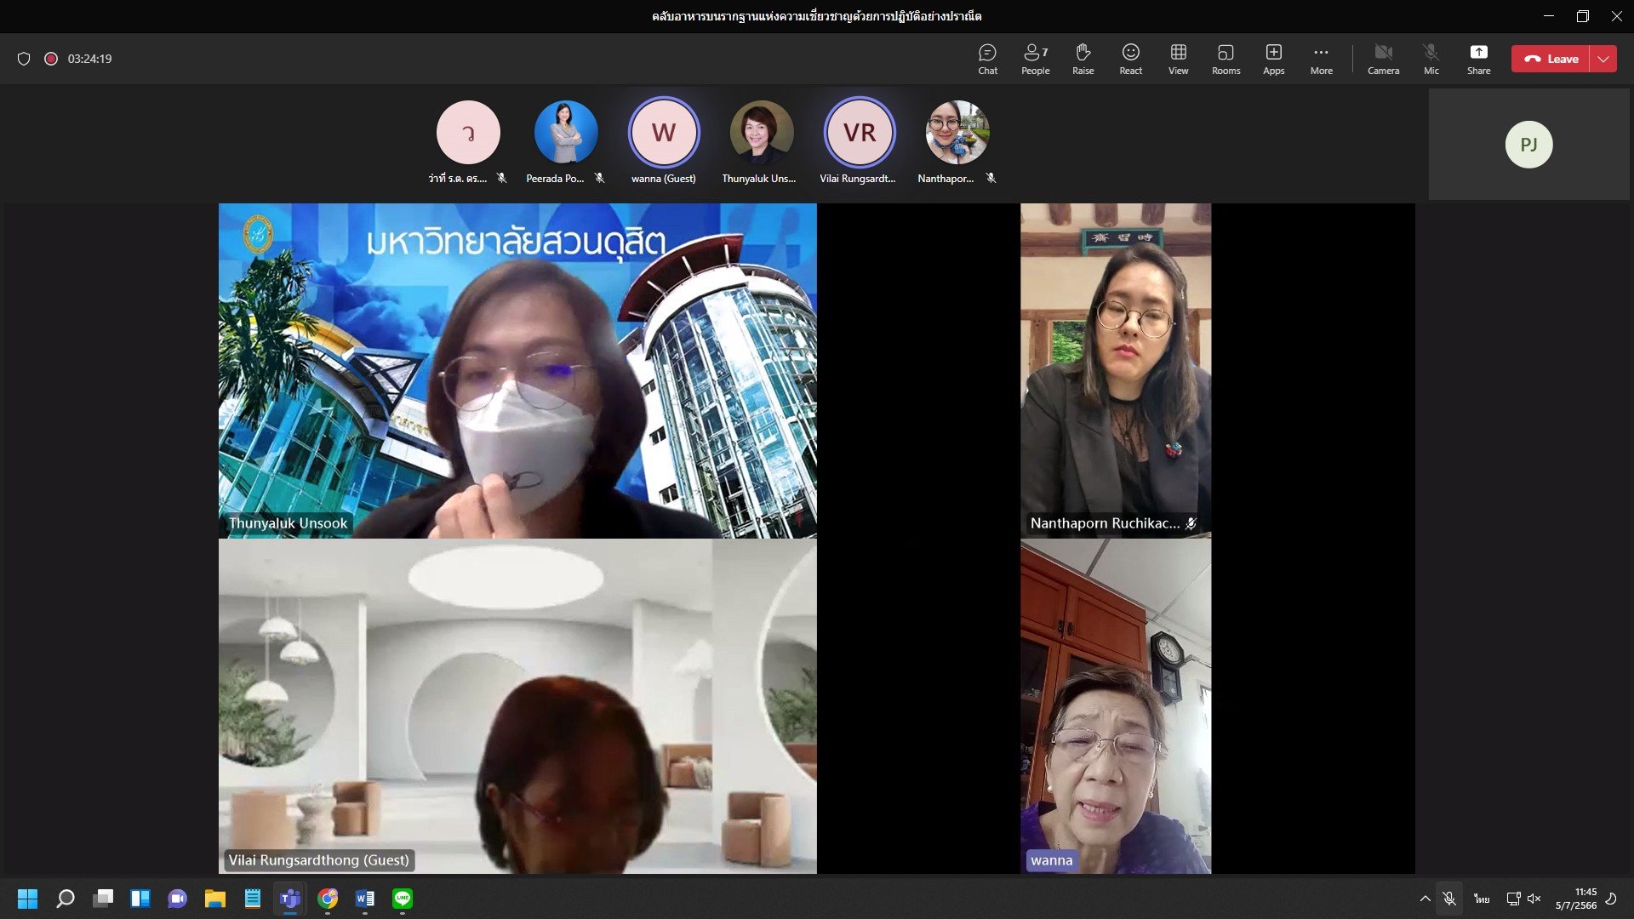Open the React emoji menu
Viewport: 1634px width, 919px height.
click(1130, 59)
